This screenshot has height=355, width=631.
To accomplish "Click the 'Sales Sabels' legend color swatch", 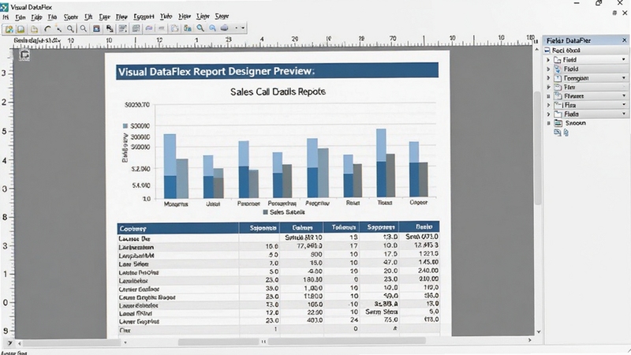I will tap(265, 212).
